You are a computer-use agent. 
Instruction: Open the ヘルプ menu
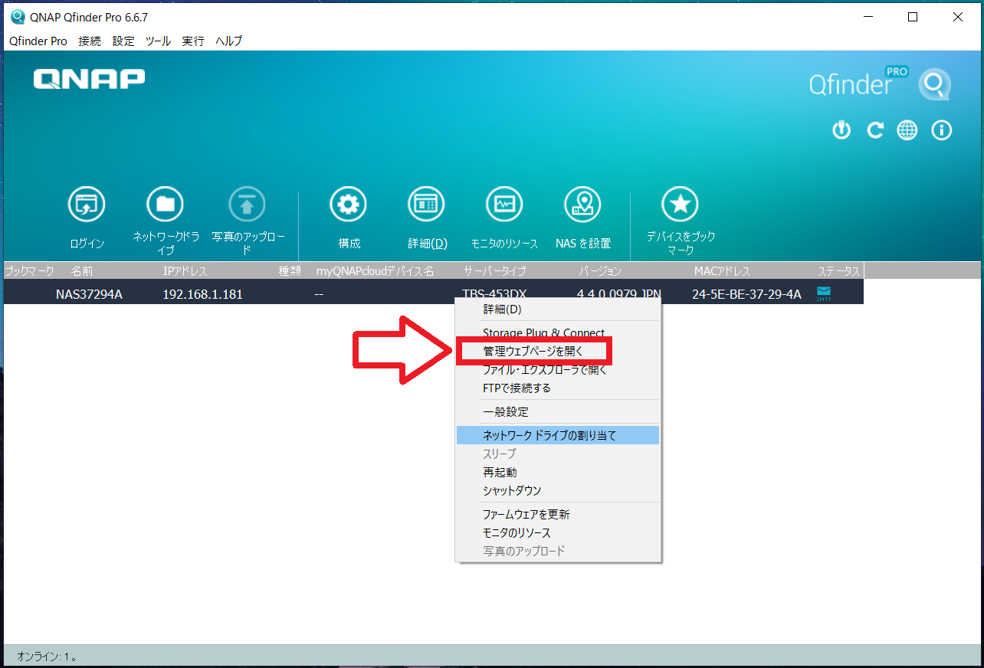[x=229, y=41]
